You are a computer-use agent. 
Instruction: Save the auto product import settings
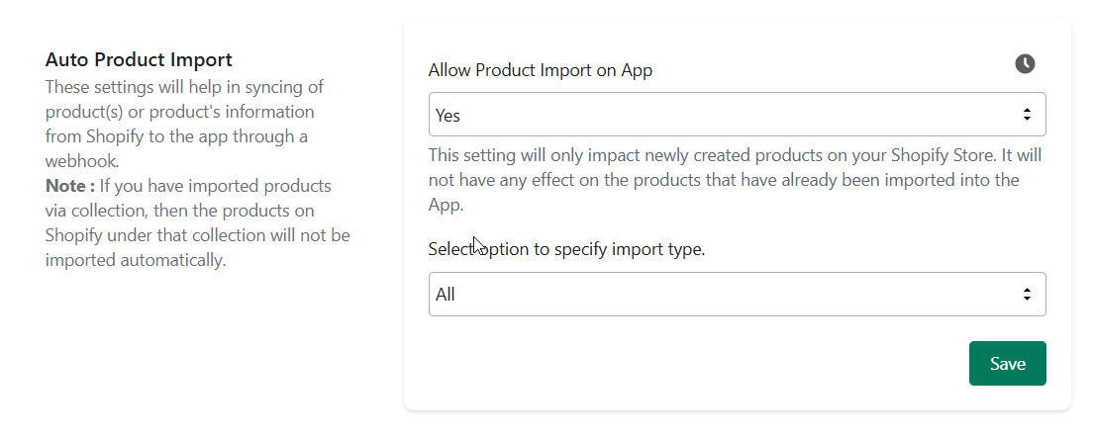[x=1007, y=363]
